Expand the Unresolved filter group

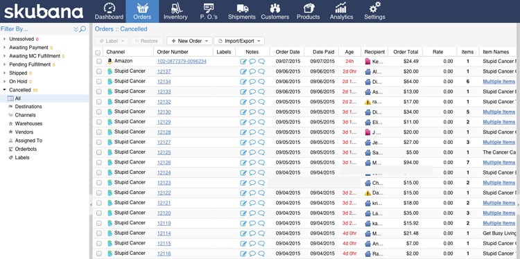[4, 39]
